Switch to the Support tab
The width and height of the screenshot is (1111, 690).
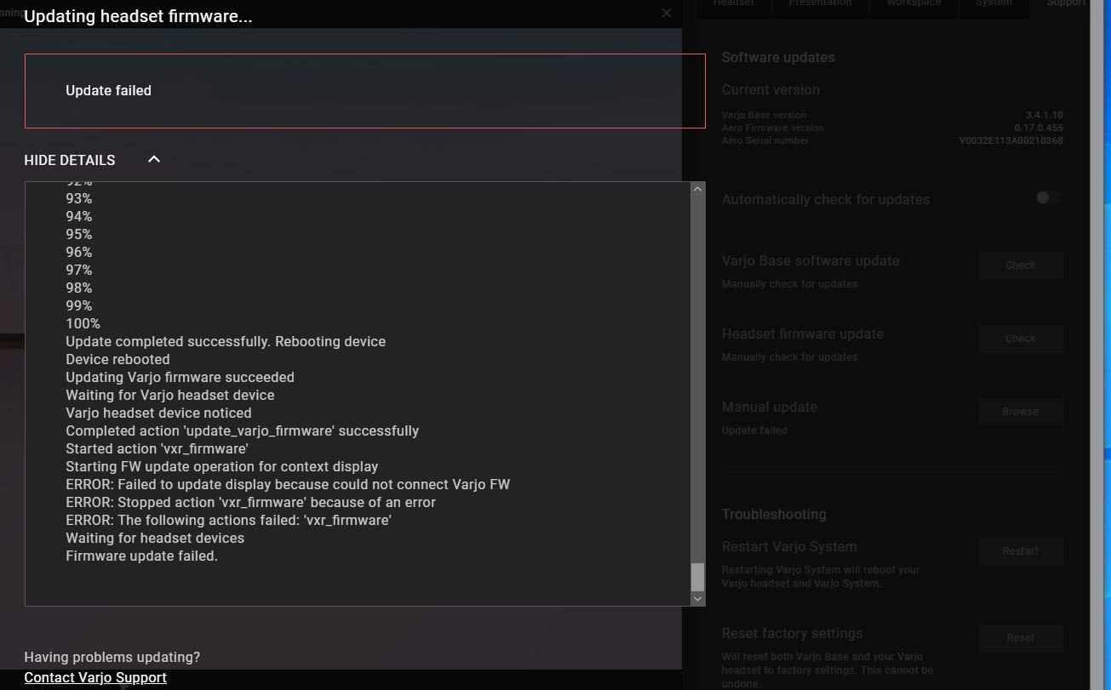pyautogui.click(x=1066, y=5)
